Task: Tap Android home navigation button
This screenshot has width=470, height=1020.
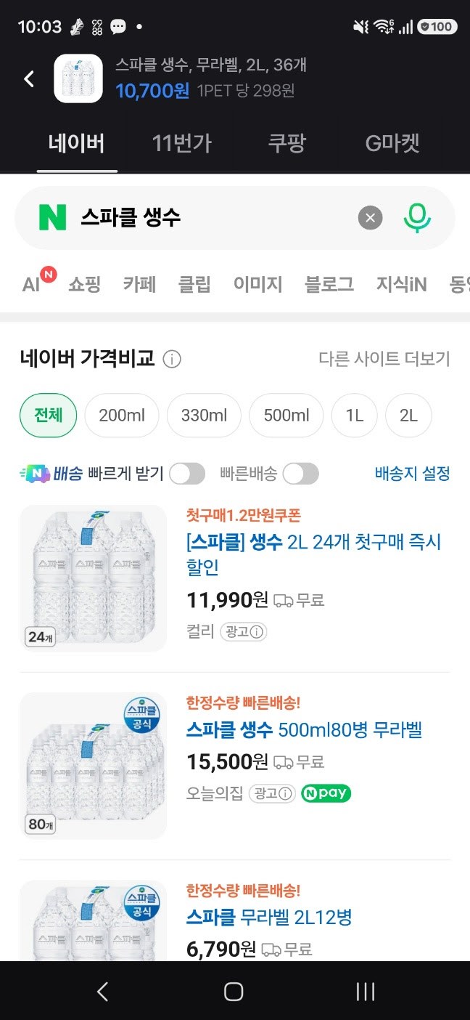Action: pyautogui.click(x=234, y=992)
